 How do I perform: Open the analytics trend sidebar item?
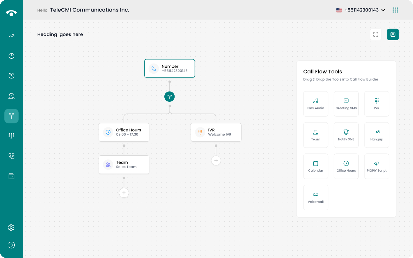click(11, 36)
